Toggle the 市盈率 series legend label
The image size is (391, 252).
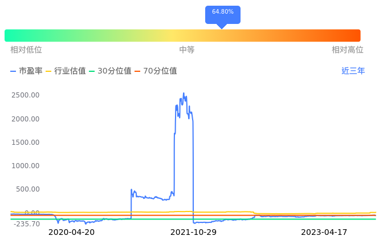31,71
